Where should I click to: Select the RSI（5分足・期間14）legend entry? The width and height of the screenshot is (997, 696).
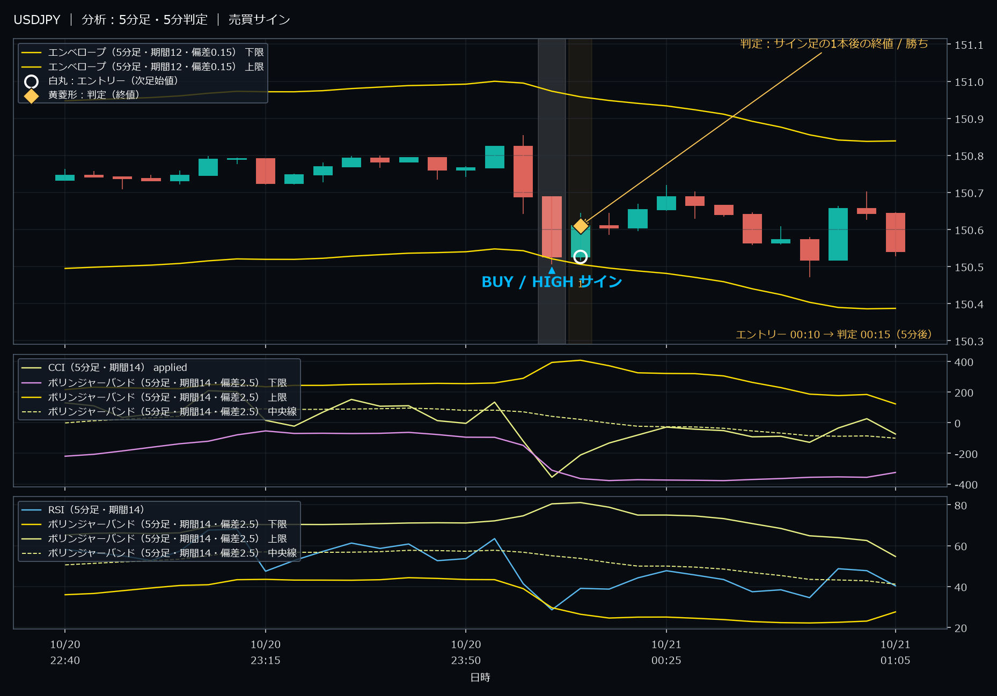83,510
